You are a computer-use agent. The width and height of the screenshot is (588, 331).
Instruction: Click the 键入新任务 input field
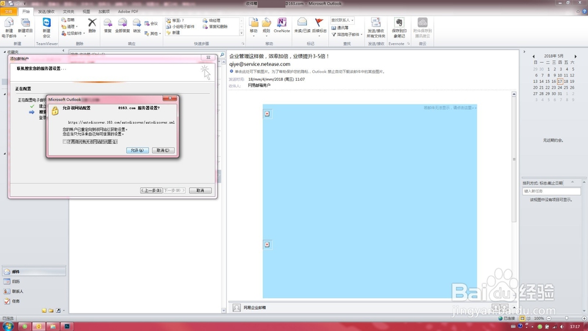pyautogui.click(x=552, y=191)
